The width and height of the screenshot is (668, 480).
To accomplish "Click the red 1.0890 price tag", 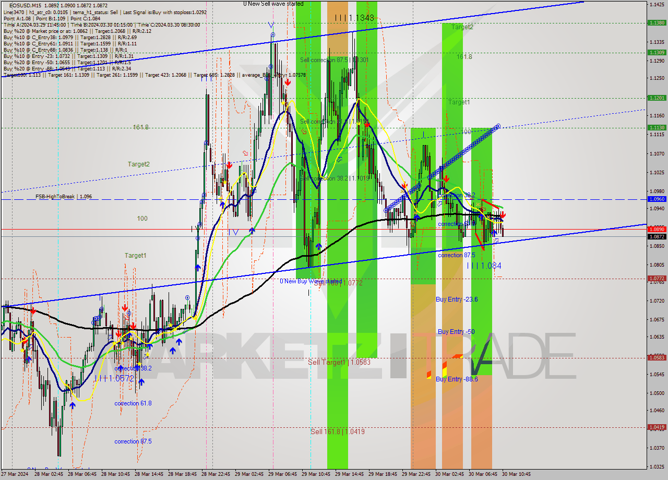I will [x=656, y=229].
